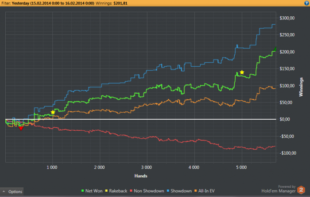This screenshot has width=310, height=197.
Task: Click the Hold'em Manager 2 logo
Action: coord(301,190)
